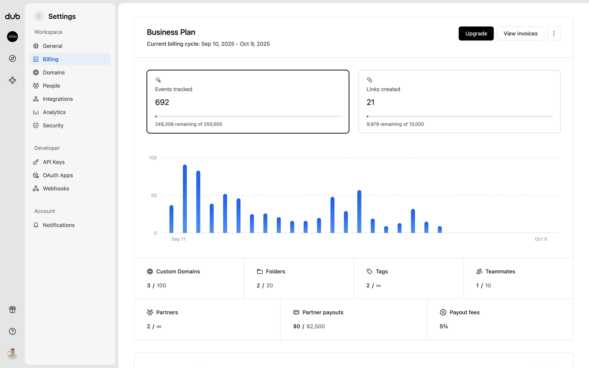Open Security settings page
This screenshot has height=368, width=589.
[x=53, y=125]
